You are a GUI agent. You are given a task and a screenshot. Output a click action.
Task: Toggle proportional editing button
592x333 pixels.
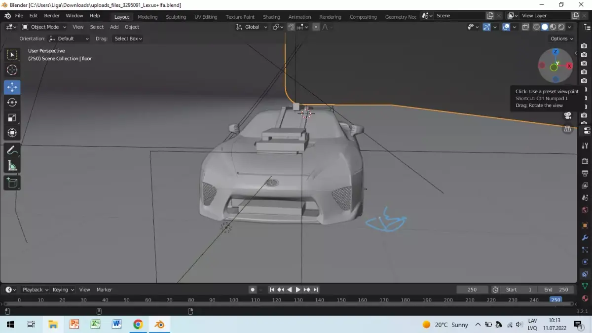[316, 27]
